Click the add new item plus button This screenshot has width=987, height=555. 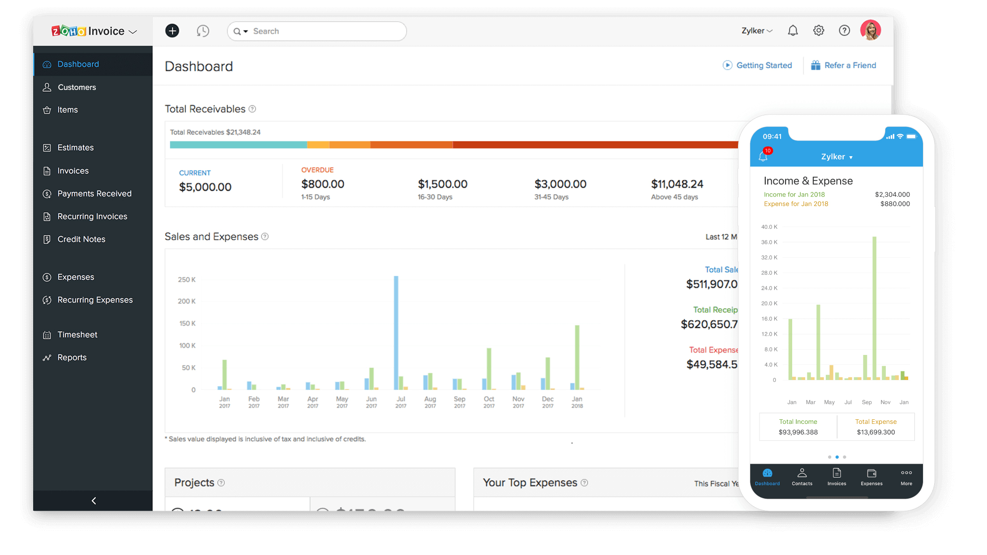[172, 30]
